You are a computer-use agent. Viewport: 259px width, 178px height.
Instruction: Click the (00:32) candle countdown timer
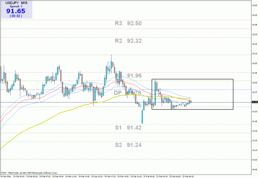click(x=16, y=16)
